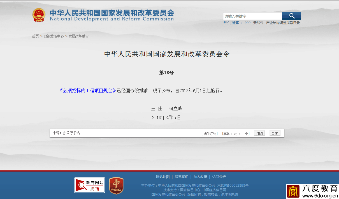Screen dimensions: 339x199
Task: Open 必须招标的工程项目规定 document link
Action: [88, 91]
